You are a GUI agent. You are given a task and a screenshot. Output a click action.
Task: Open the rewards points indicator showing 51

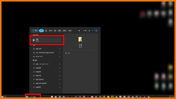coord(85,31)
